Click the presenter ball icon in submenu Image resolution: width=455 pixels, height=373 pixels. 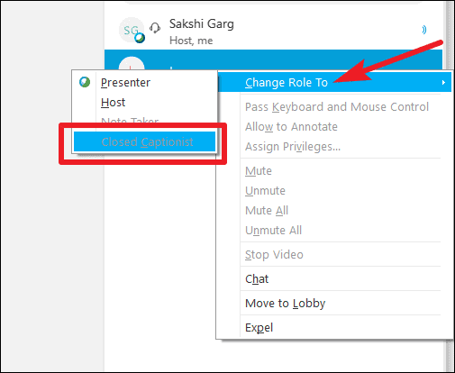[x=85, y=82]
